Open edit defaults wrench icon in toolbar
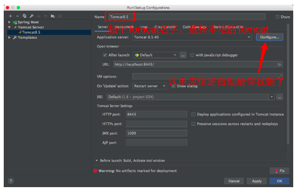The image size is (296, 189). (x=32, y=16)
